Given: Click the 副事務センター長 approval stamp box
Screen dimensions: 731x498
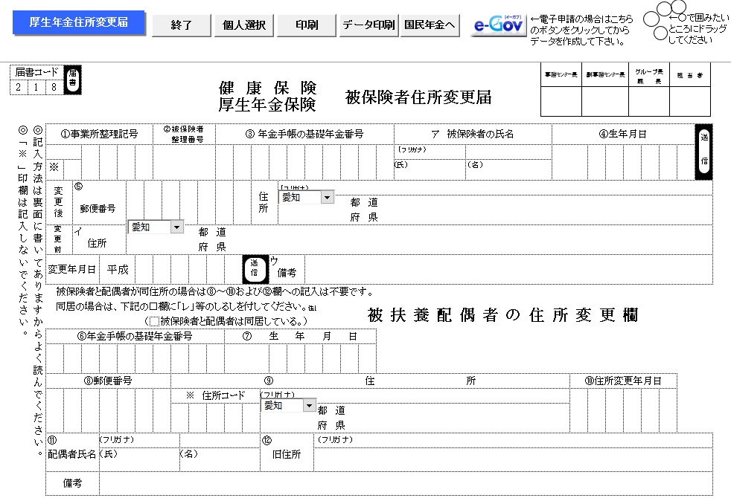Looking at the screenshot, I should [x=605, y=102].
